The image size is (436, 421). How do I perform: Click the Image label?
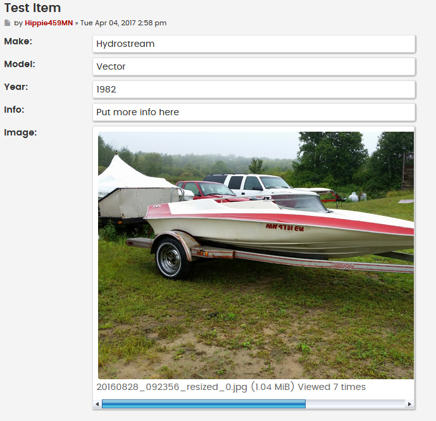20,133
